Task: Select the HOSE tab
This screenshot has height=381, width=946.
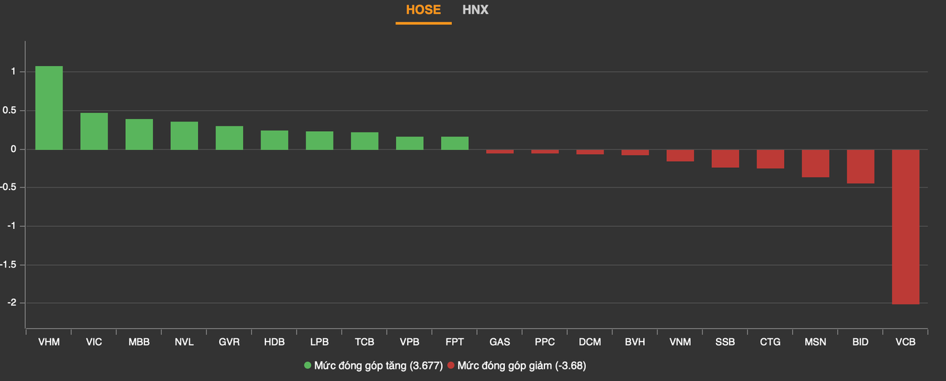Action: [423, 10]
